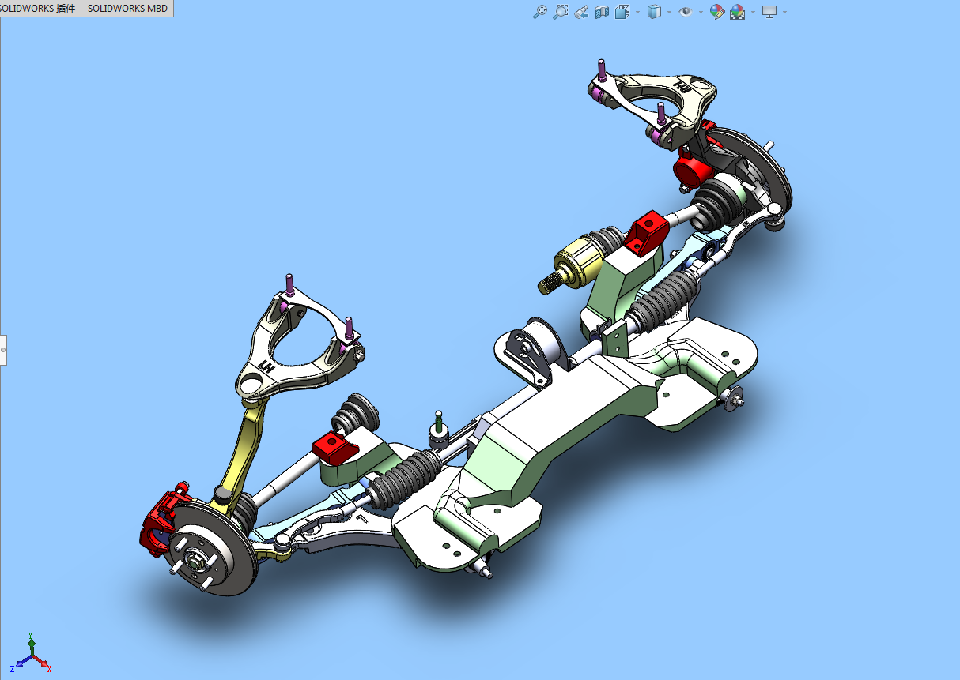The height and width of the screenshot is (680, 960).
Task: Toggle the Section View tool
Action: pyautogui.click(x=601, y=12)
